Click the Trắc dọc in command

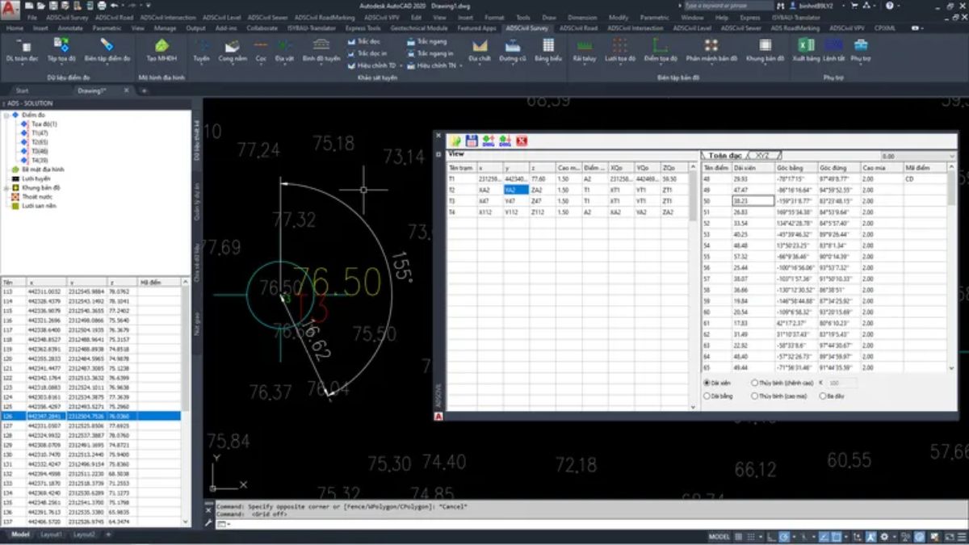[x=367, y=53]
